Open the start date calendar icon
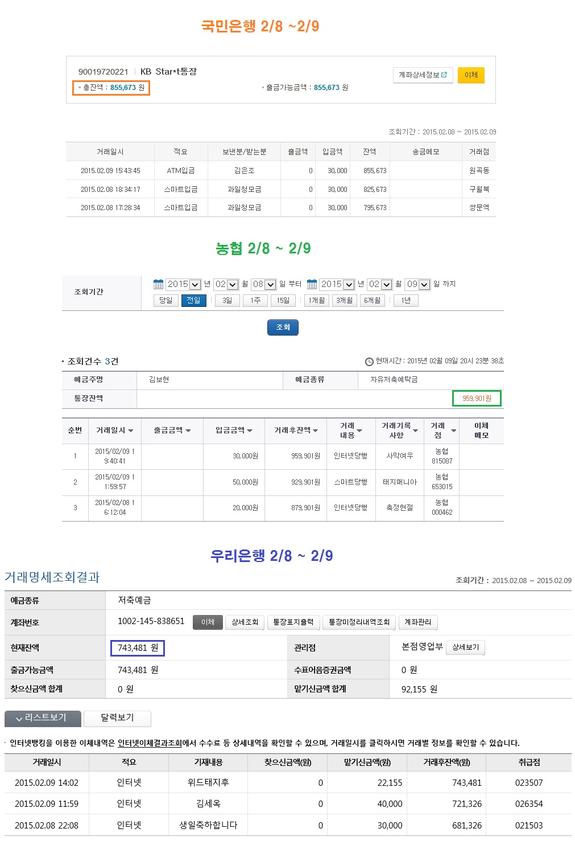 pyautogui.click(x=158, y=284)
